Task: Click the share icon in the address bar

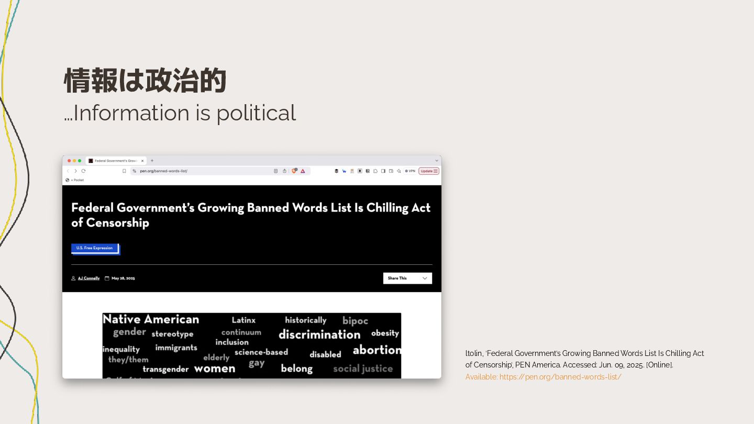Action: [284, 171]
